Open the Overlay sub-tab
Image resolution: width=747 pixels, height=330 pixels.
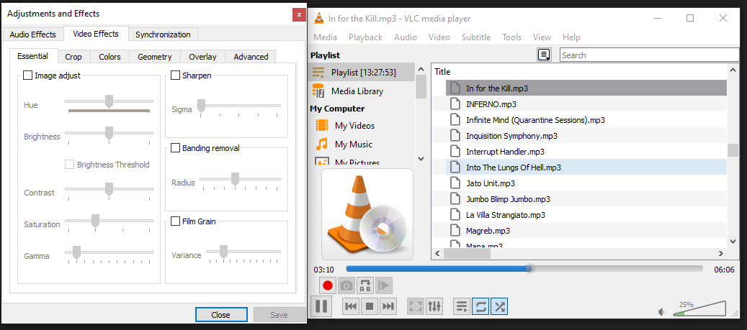(202, 57)
